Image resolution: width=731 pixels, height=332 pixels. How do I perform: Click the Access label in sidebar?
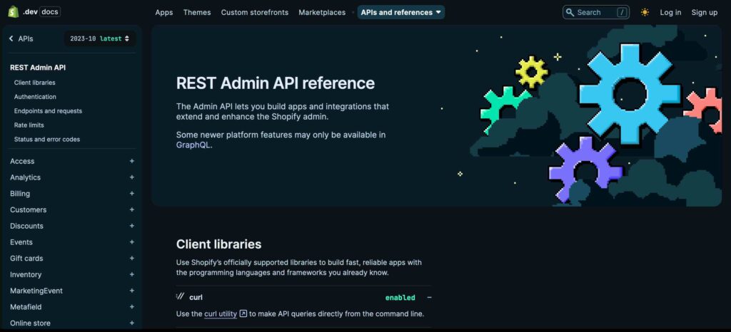tap(22, 161)
